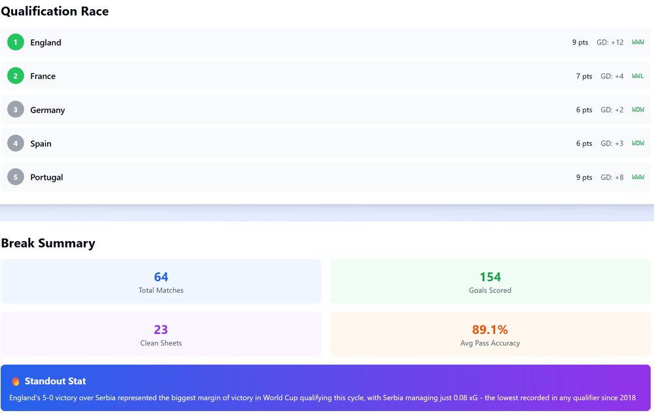Click Spain's WDW form indicator
The image size is (654, 415).
tap(638, 143)
